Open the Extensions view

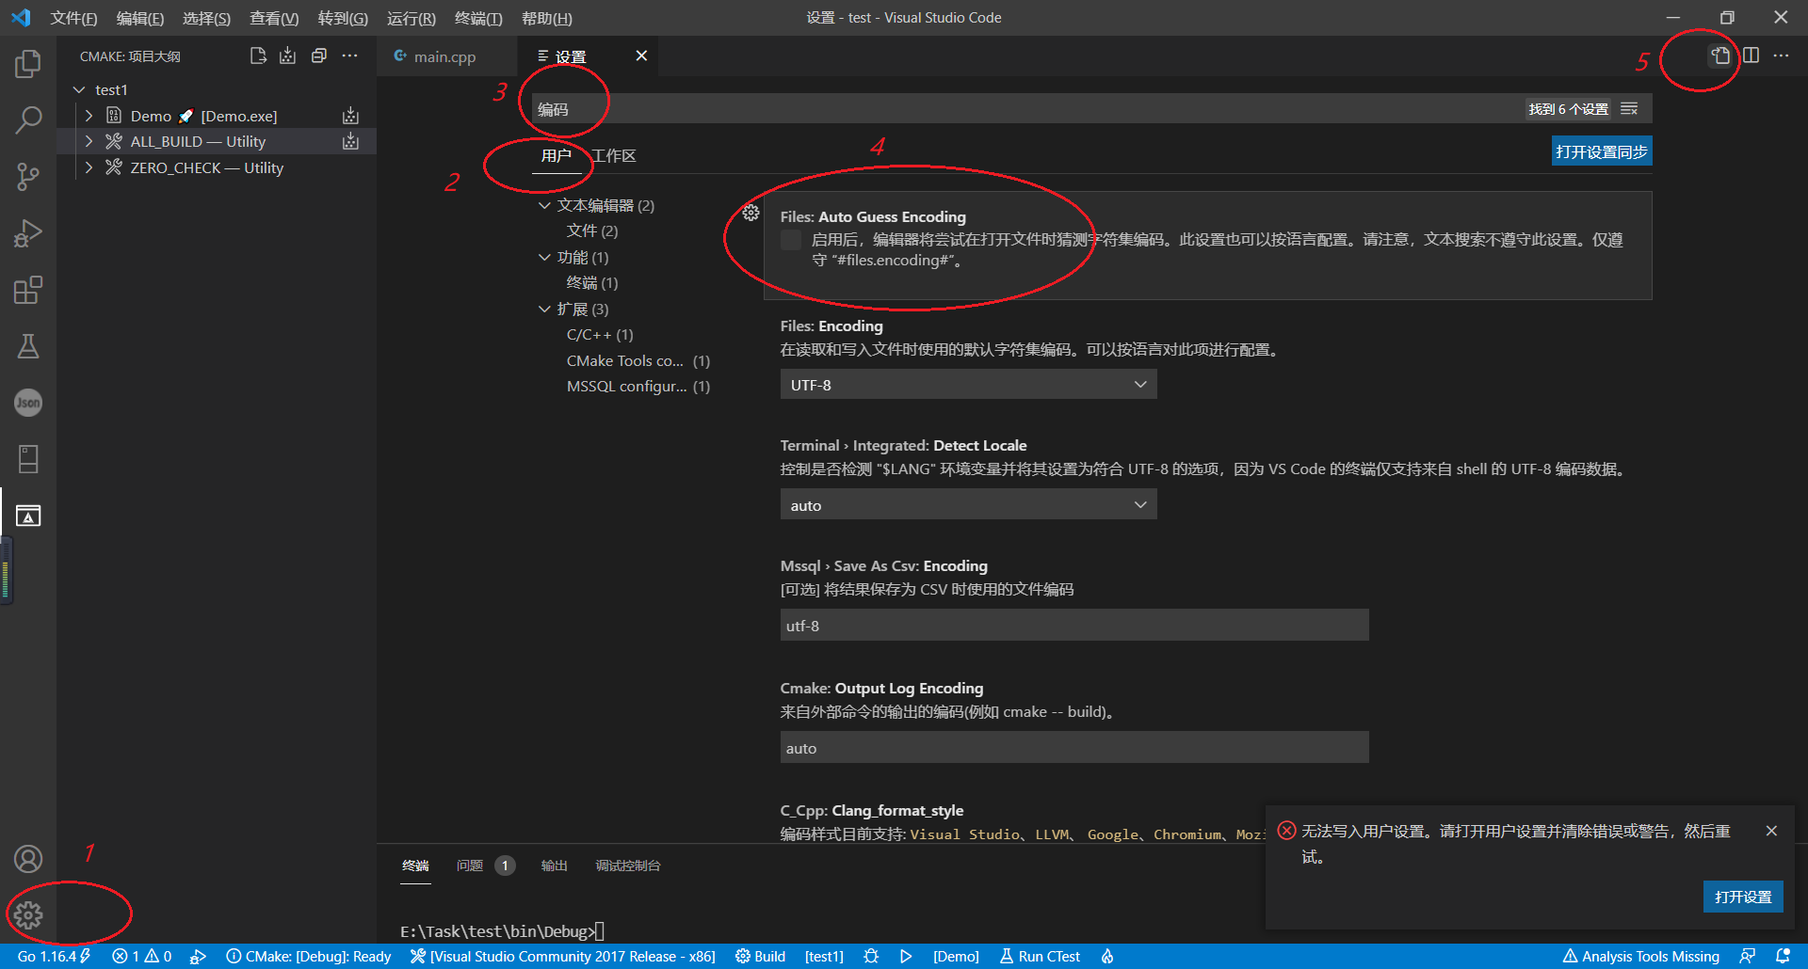click(28, 290)
